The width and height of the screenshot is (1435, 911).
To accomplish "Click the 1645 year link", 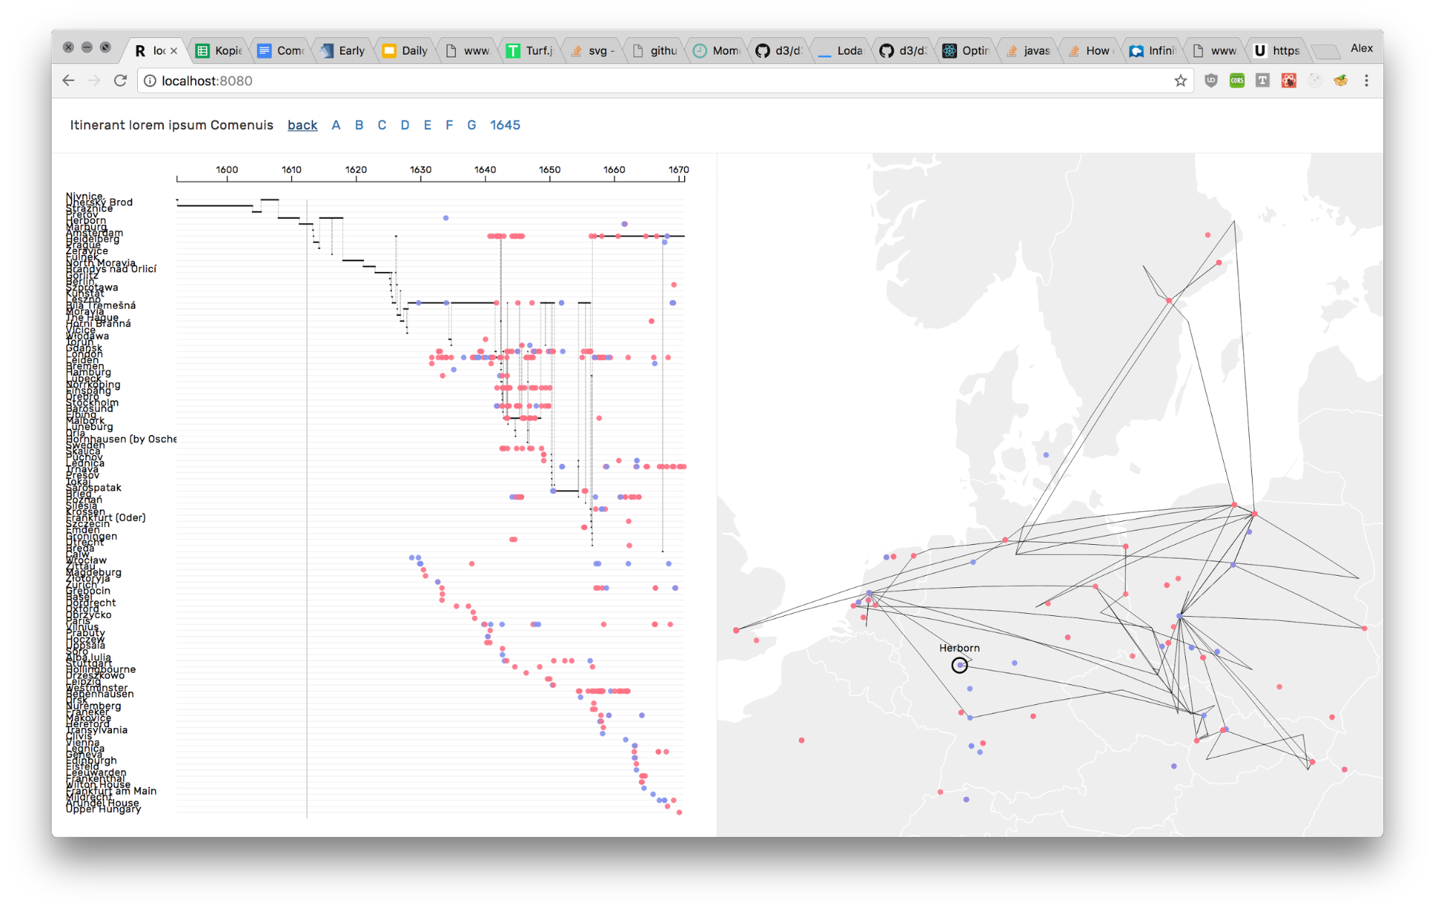I will 505,125.
